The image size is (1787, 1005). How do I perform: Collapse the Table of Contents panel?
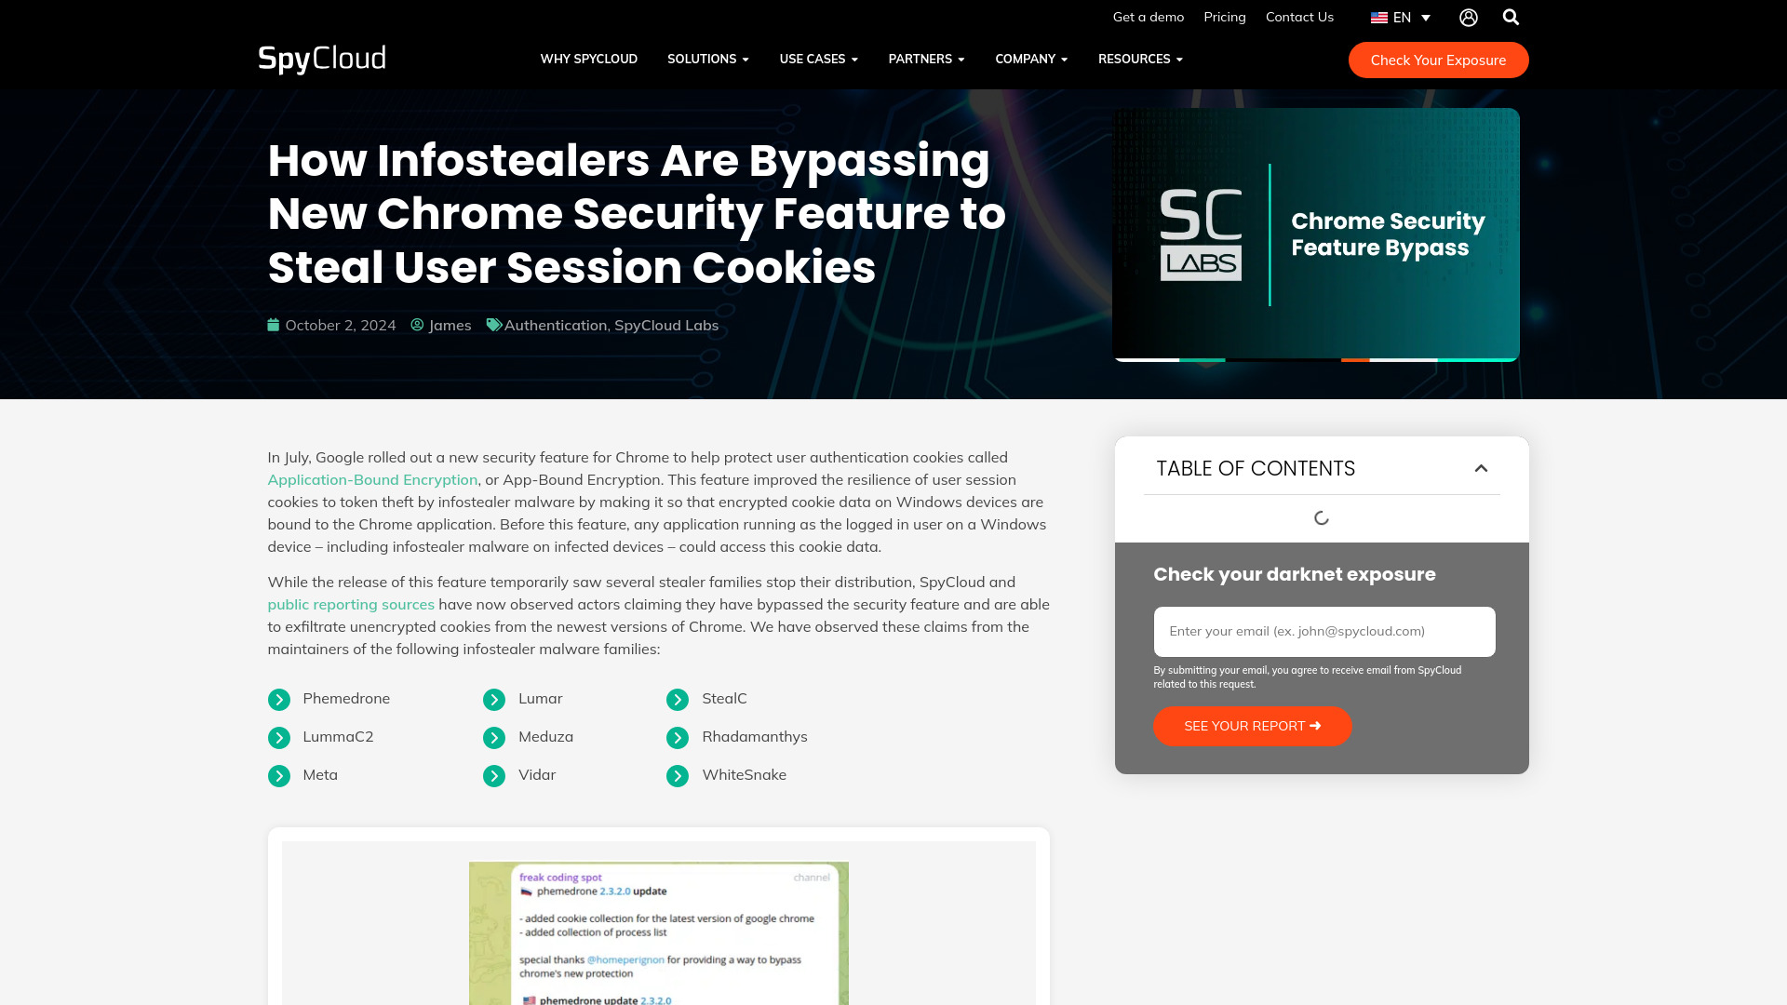(x=1482, y=467)
